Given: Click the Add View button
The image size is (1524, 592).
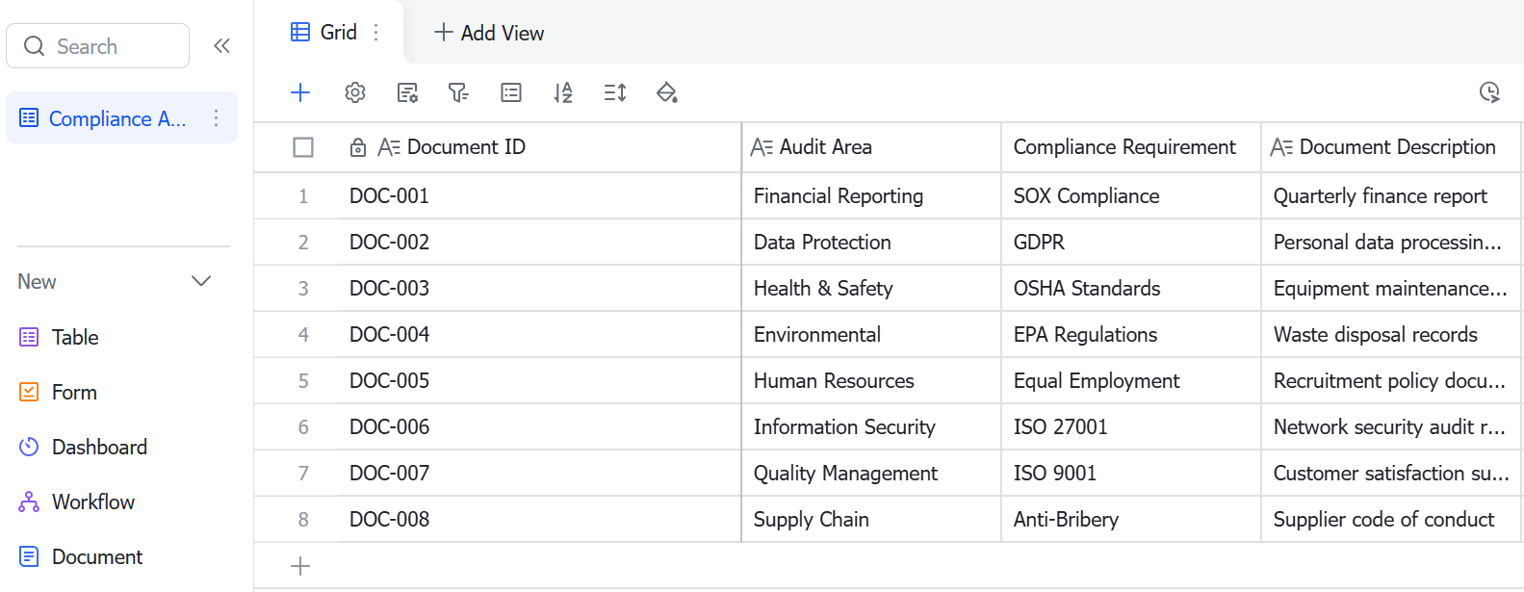Looking at the screenshot, I should pos(489,33).
